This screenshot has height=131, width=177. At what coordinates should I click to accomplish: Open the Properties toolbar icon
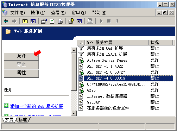pyautogui.click(x=44, y=21)
